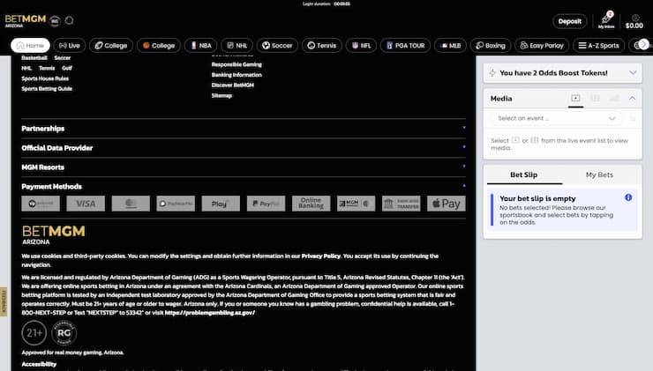
Task: Click the lightning odds boost icon
Action: pyautogui.click(x=492, y=73)
